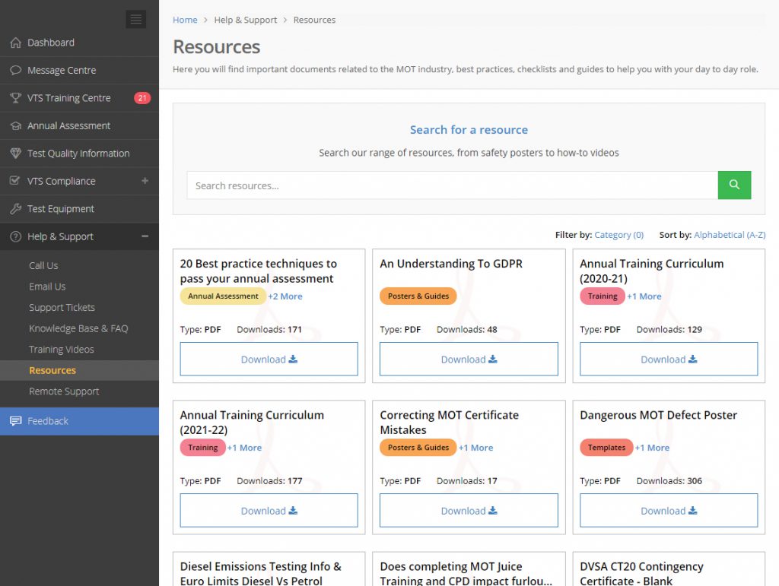Click the Help & Support breadcrumb
Screen dimensions: 779x586
246,20
